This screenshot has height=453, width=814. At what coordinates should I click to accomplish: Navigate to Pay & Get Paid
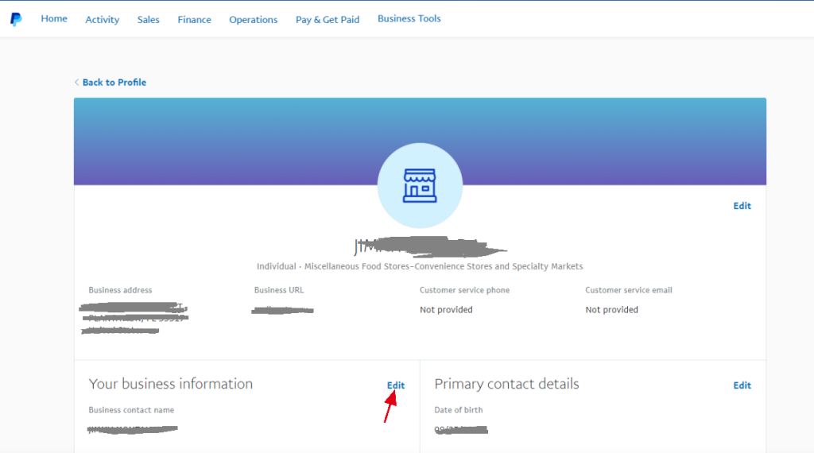point(328,20)
